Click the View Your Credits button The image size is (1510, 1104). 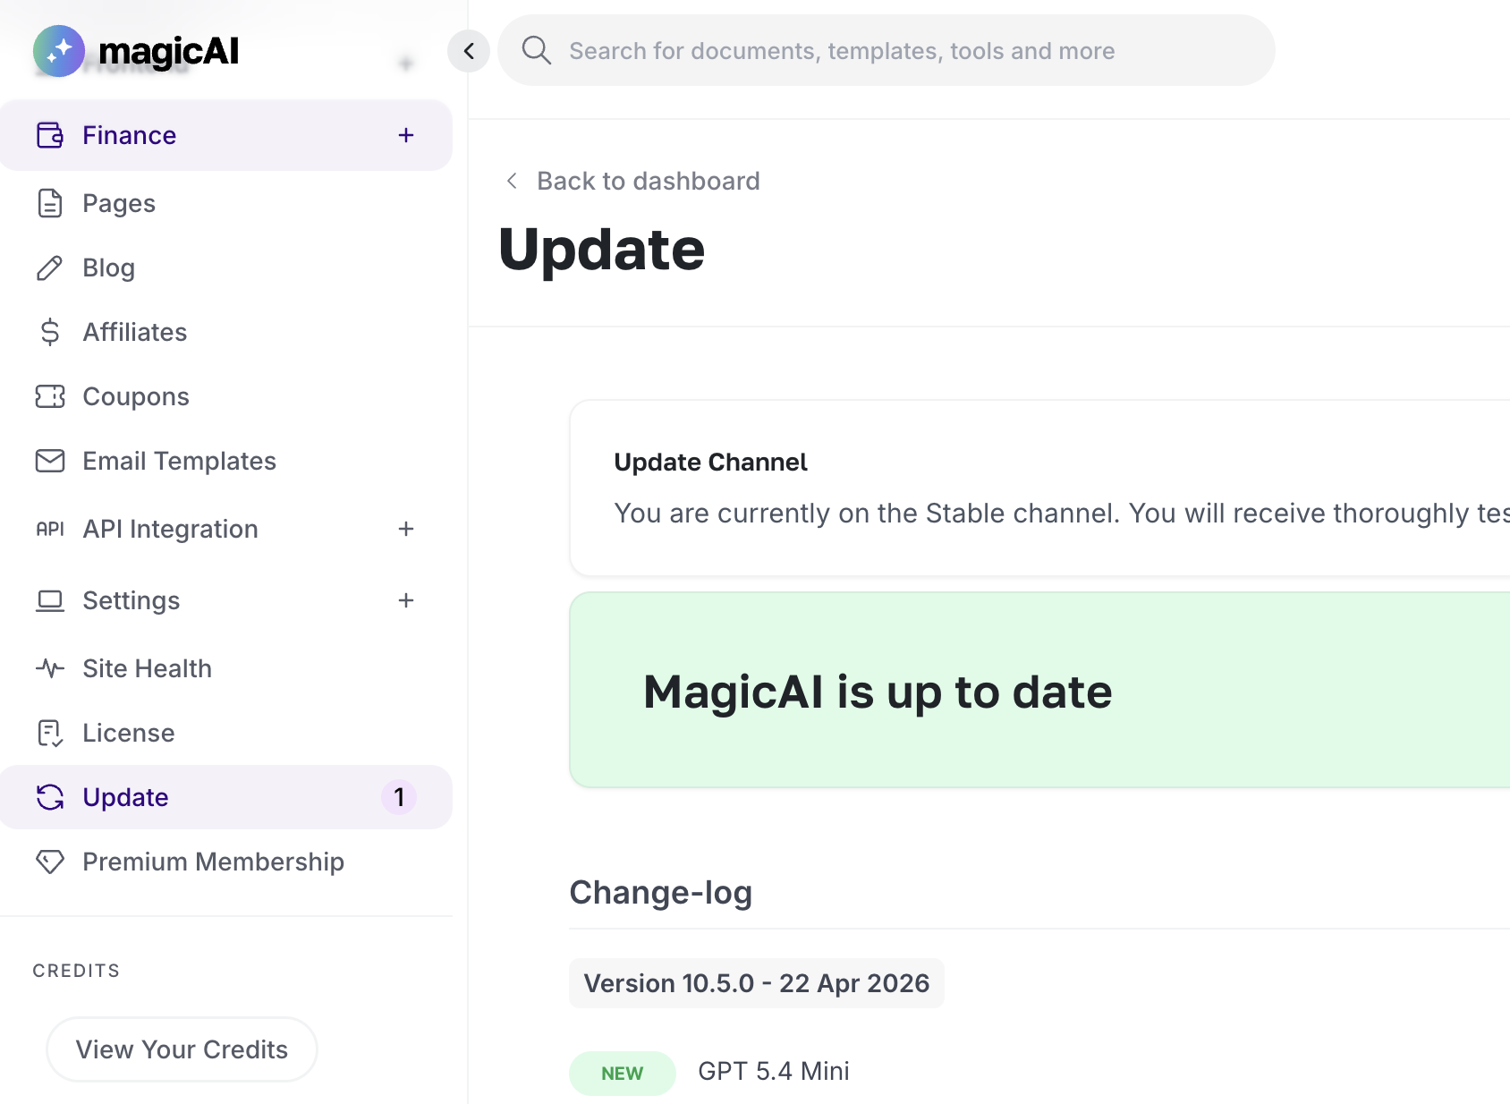pyautogui.click(x=182, y=1049)
